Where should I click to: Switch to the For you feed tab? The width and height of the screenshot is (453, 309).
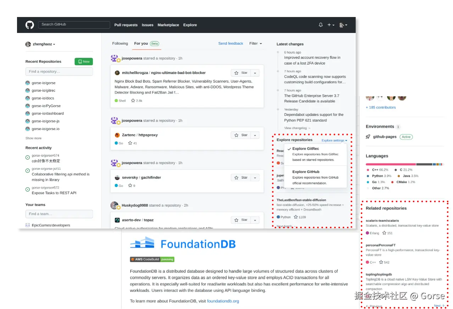click(x=146, y=44)
